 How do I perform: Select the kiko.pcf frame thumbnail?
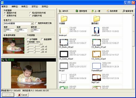coord(64,77)
